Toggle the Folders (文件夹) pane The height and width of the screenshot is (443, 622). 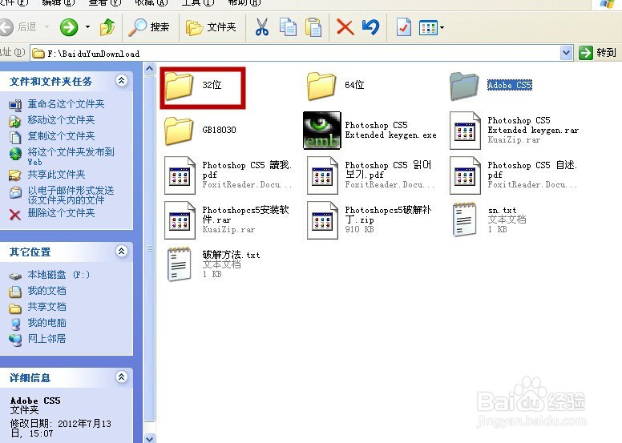point(211,27)
